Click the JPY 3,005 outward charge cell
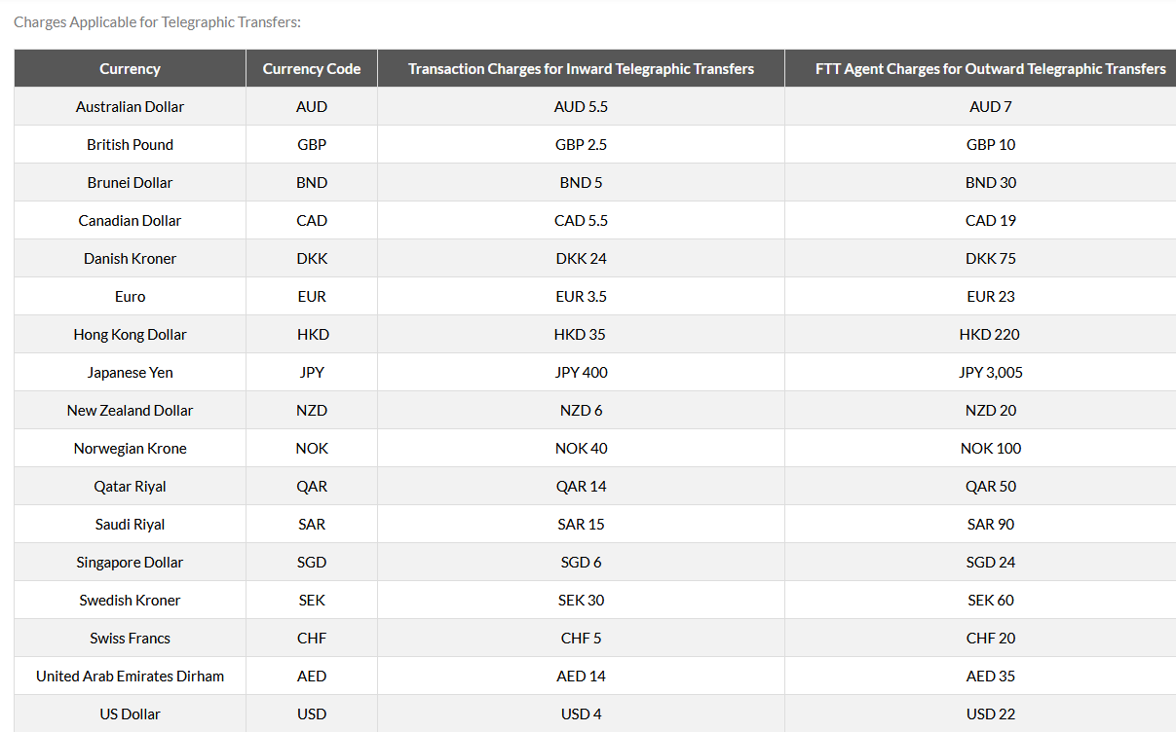Image resolution: width=1176 pixels, height=732 pixels. click(991, 373)
